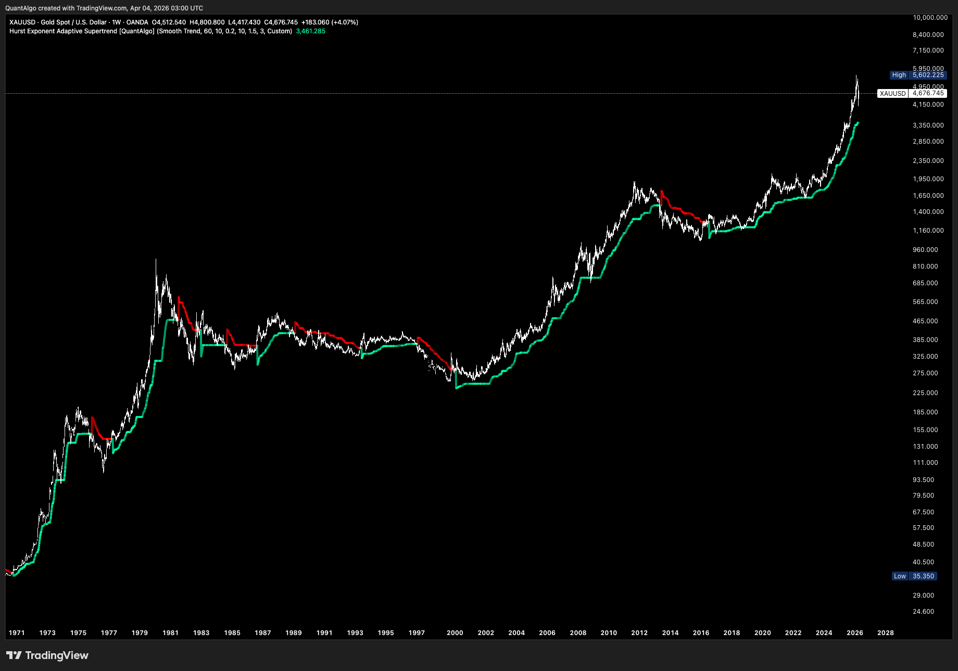The width and height of the screenshot is (958, 671).
Task: Click the 1W timeframe text in chart legend
Action: (x=117, y=22)
